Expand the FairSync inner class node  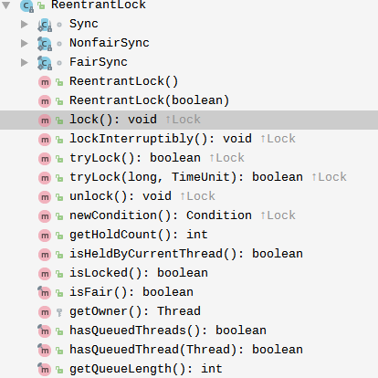[25, 63]
